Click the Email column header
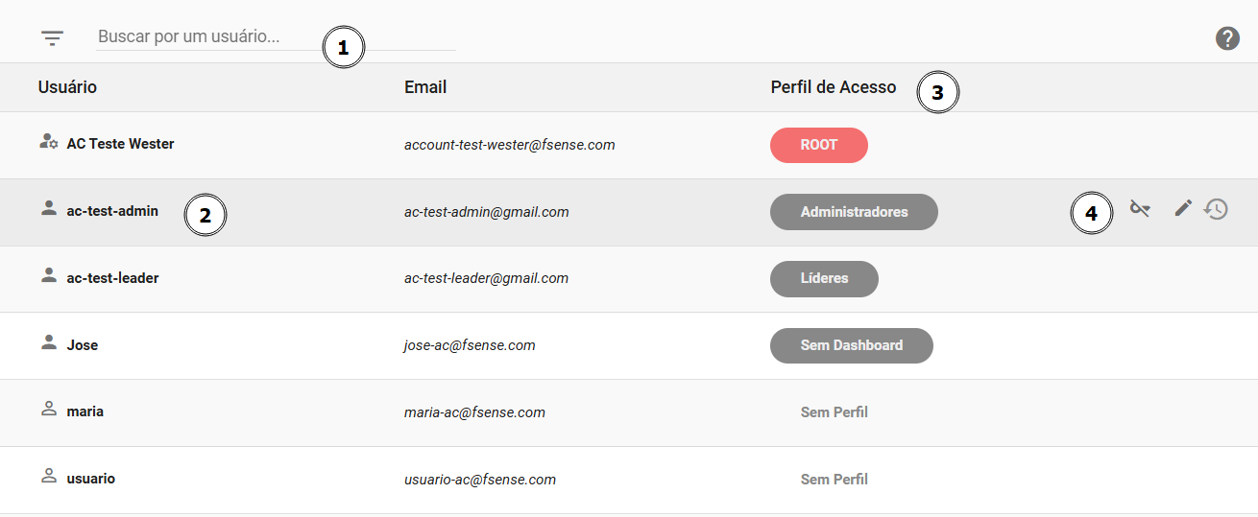 pyautogui.click(x=425, y=87)
